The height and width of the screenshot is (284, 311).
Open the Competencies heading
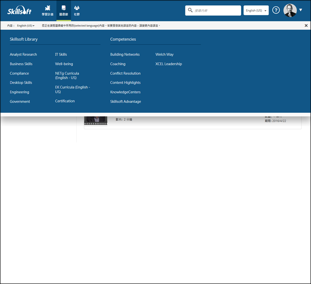point(123,39)
